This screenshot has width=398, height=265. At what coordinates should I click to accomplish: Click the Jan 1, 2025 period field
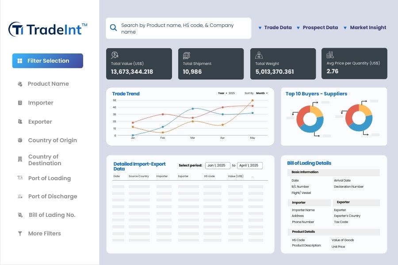coord(217,165)
